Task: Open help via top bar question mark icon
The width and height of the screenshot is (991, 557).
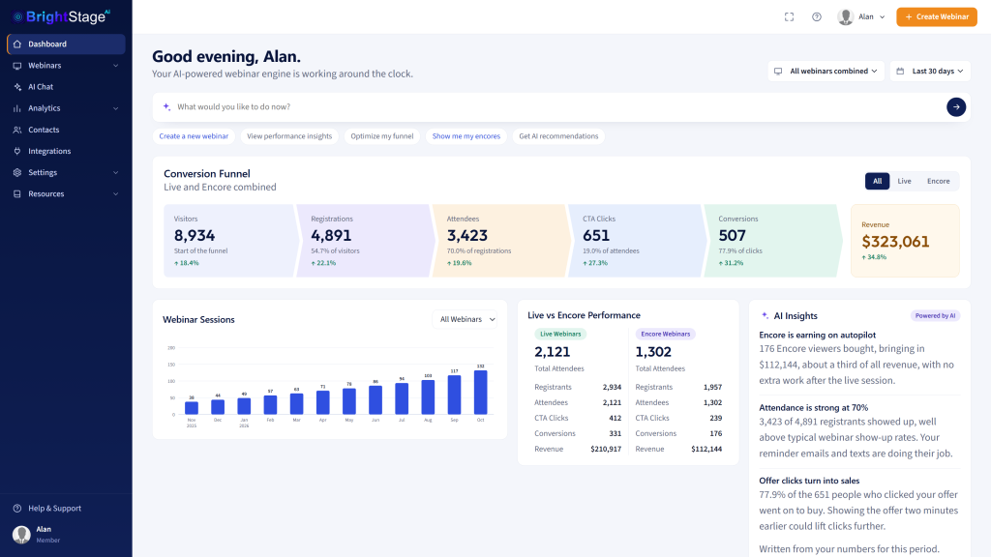Action: pos(817,17)
